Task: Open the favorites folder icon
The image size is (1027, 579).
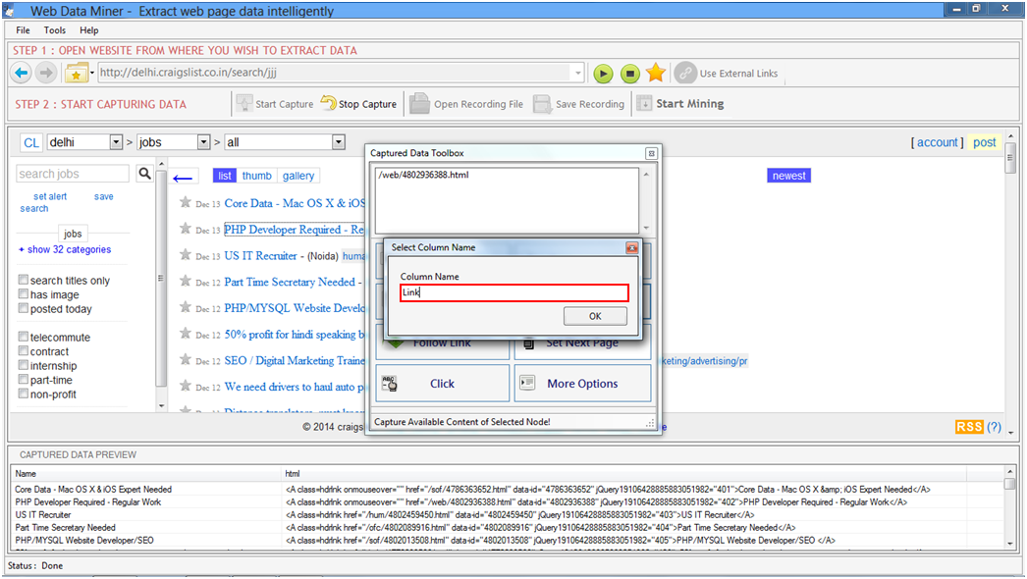Action: click(76, 74)
